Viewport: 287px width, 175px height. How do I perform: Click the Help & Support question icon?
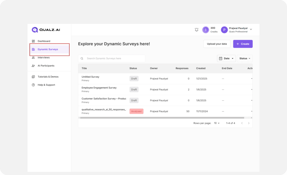click(33, 85)
